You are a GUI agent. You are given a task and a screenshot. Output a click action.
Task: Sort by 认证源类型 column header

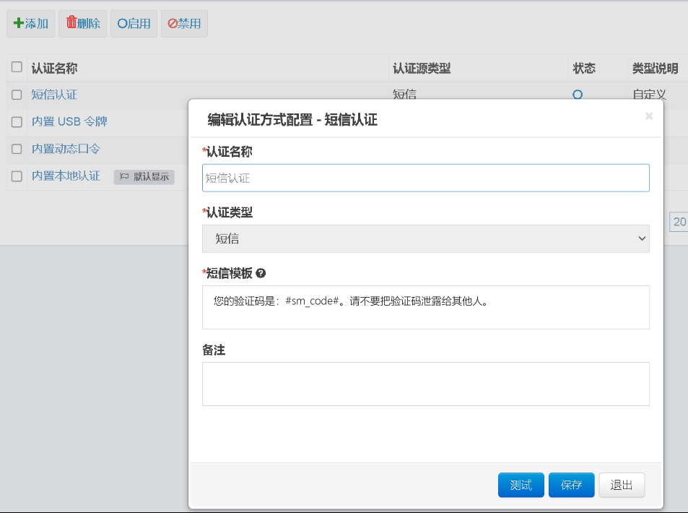[422, 69]
